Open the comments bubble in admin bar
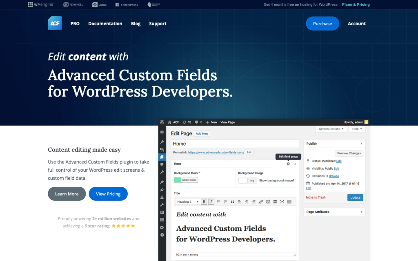 [x=196, y=122]
